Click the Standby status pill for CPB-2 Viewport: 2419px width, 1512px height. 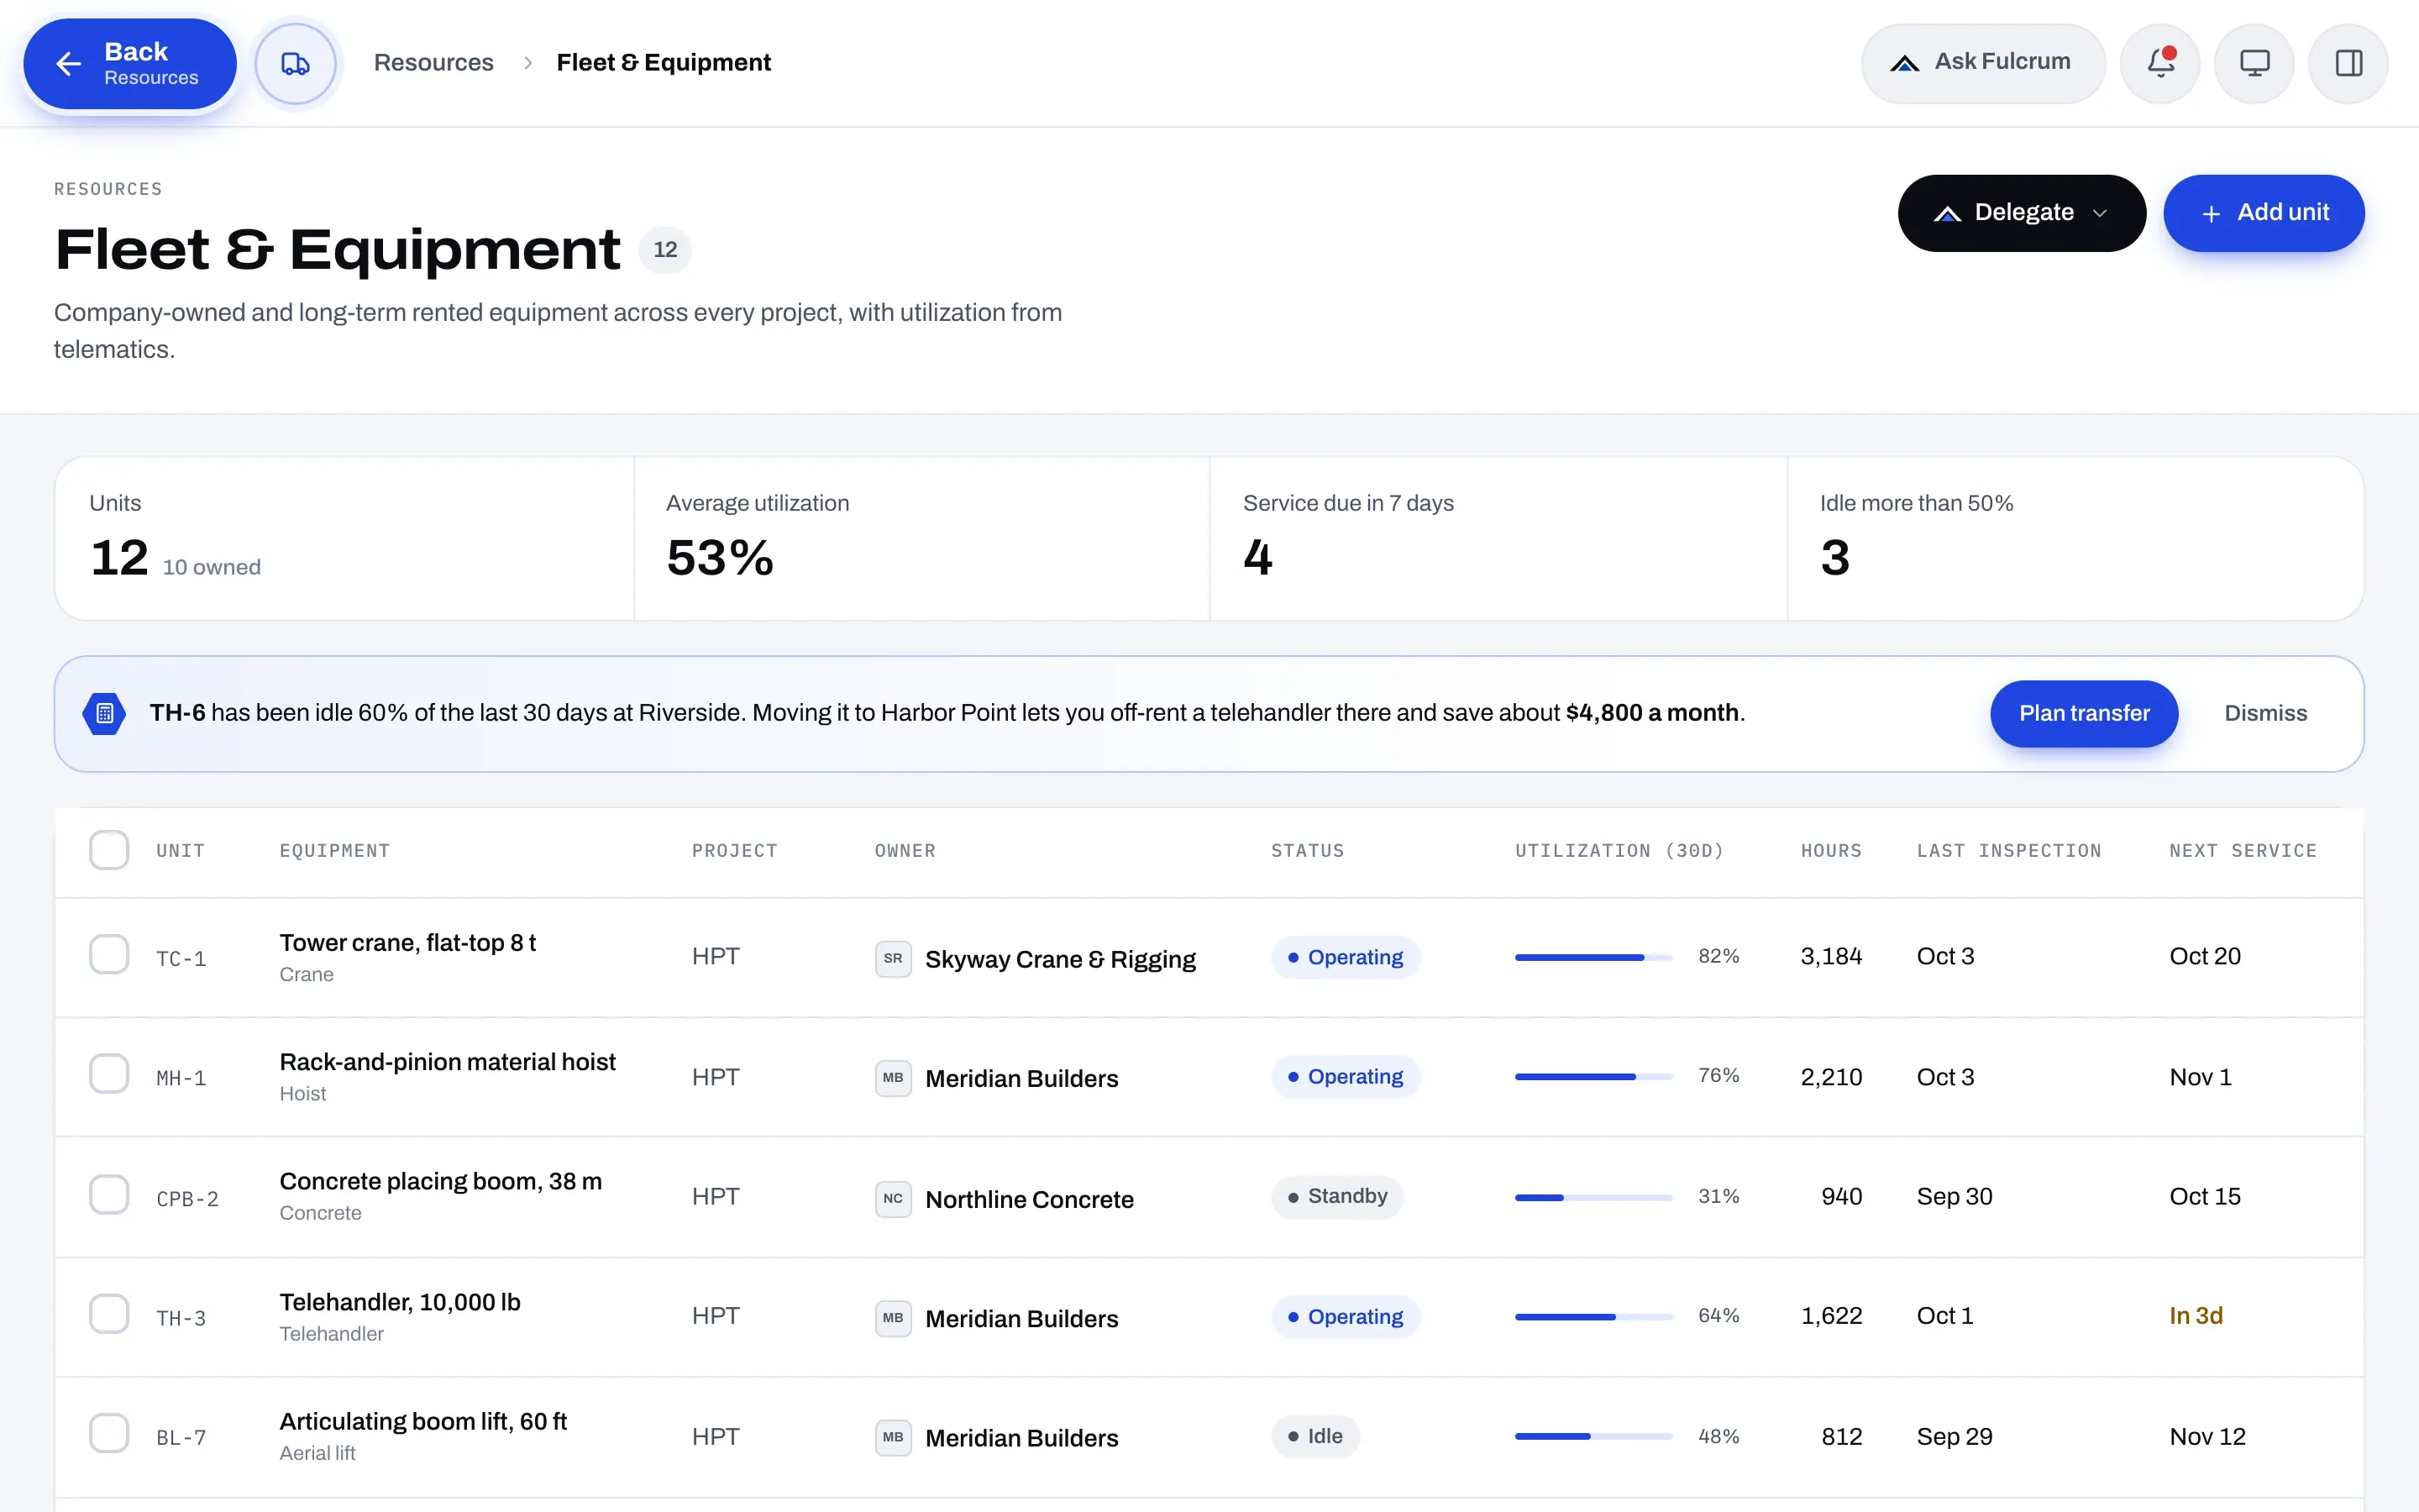(1337, 1196)
